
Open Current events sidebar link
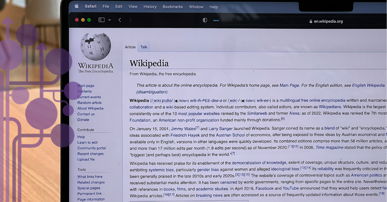click(89, 97)
